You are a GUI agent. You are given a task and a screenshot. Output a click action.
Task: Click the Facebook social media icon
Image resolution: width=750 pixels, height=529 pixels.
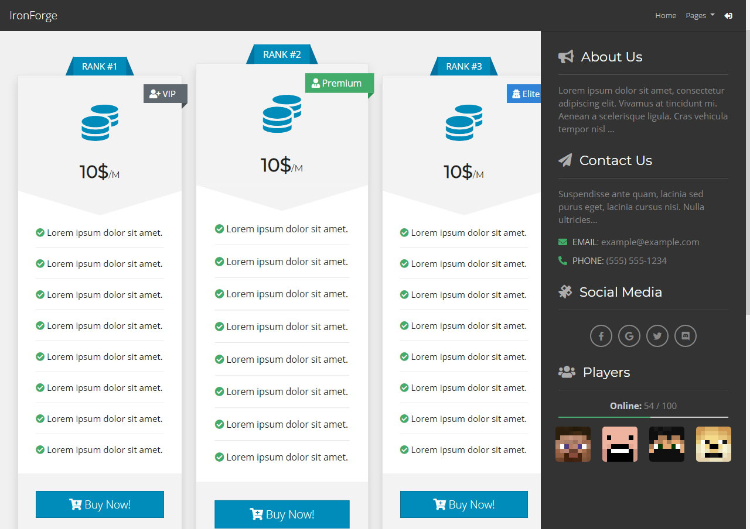[601, 336]
